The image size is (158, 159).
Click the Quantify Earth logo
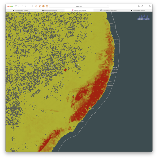[x=143, y=17]
